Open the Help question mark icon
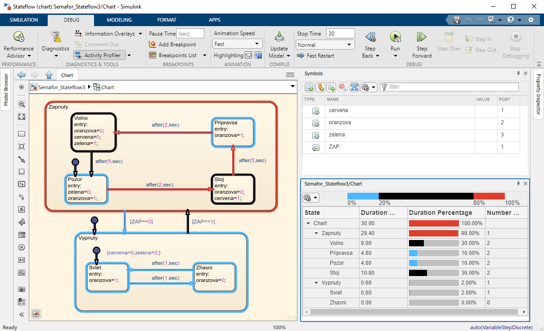The height and width of the screenshot is (331, 544). click(x=510, y=20)
